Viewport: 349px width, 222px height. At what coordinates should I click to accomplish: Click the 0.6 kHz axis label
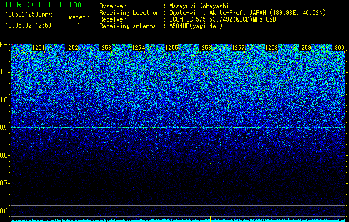point(4,211)
